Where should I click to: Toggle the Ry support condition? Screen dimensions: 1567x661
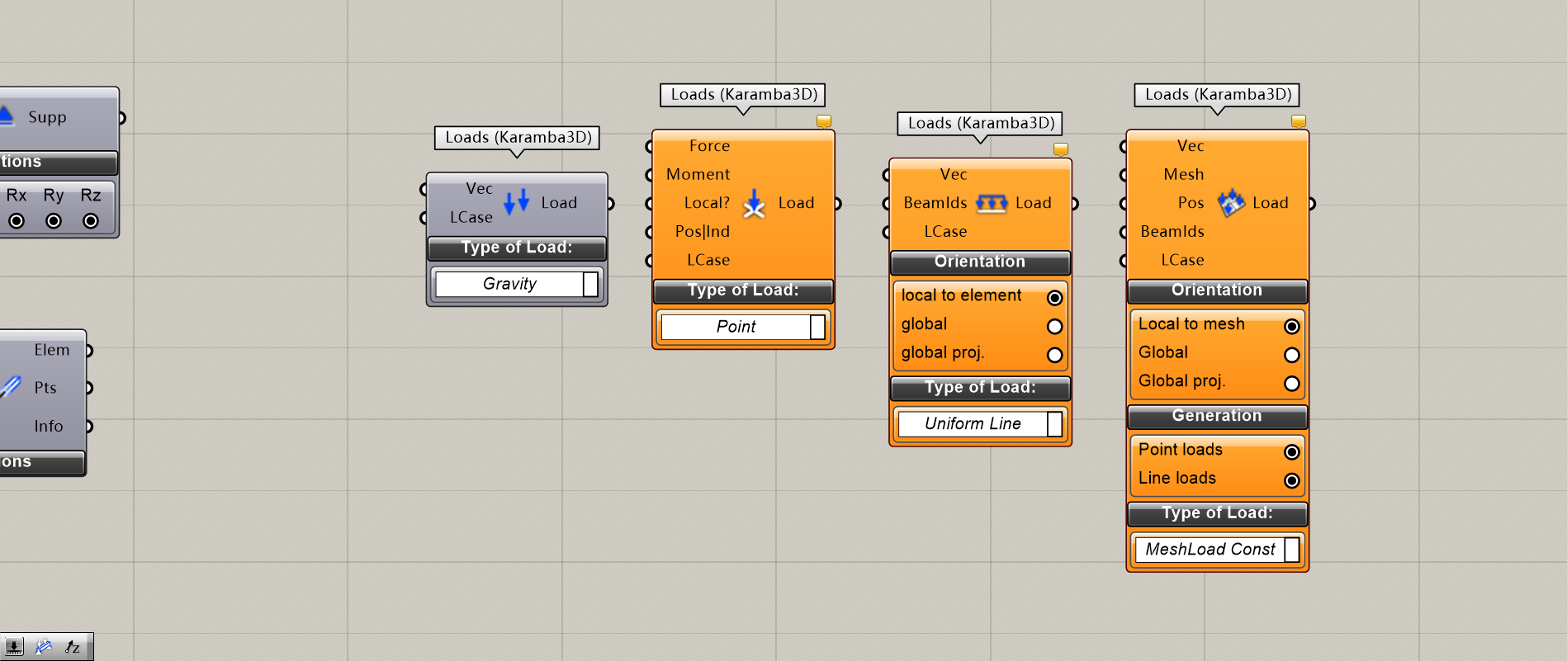click(x=54, y=221)
